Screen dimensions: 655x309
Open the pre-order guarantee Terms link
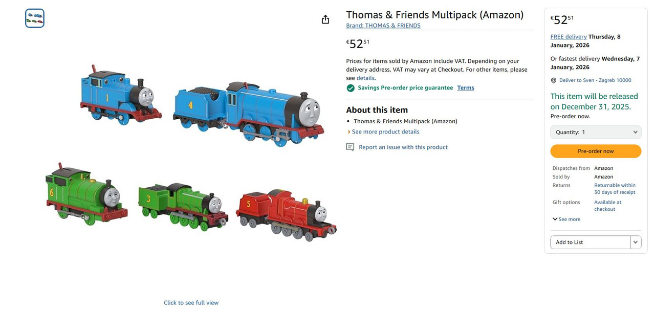(466, 88)
